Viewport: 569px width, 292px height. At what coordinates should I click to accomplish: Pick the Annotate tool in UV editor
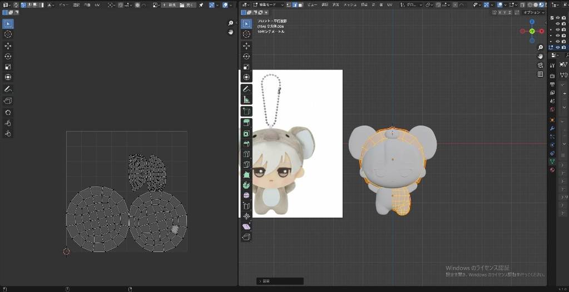pyautogui.click(x=8, y=89)
